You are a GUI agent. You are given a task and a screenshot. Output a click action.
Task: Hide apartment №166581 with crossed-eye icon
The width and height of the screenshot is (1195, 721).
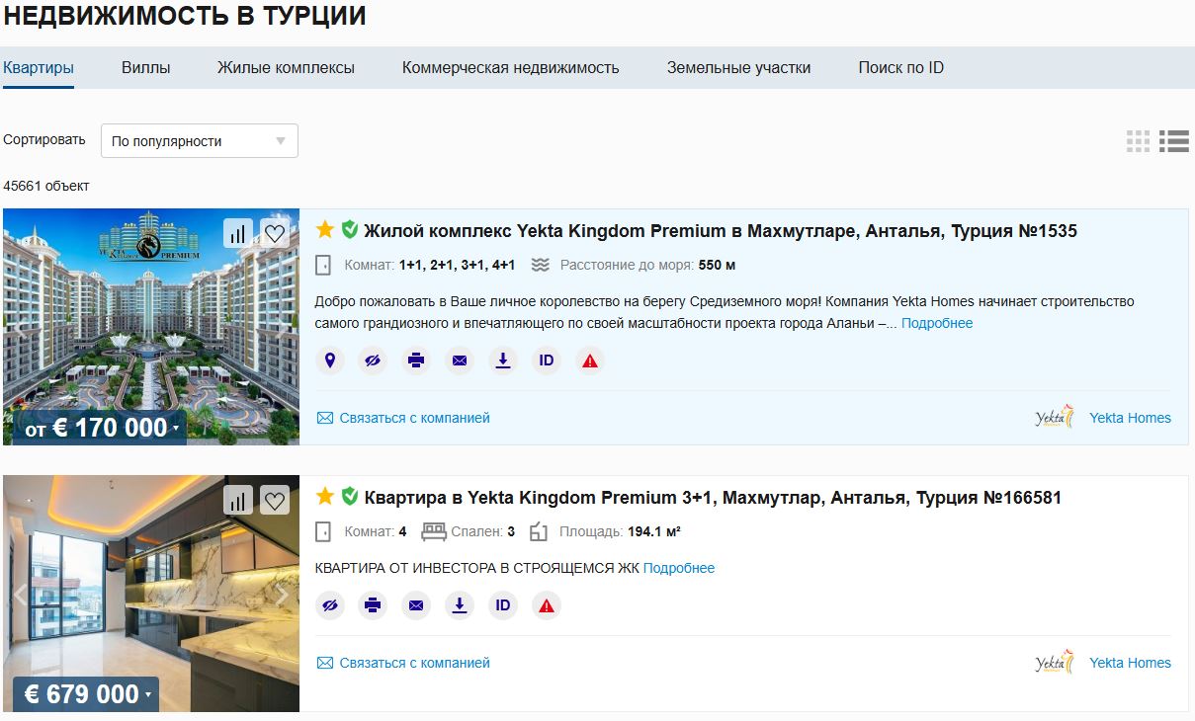(x=329, y=605)
